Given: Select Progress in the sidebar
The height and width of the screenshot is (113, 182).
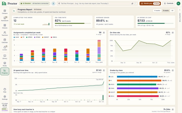Looking at the screenshot, I should click(x=5, y=71).
